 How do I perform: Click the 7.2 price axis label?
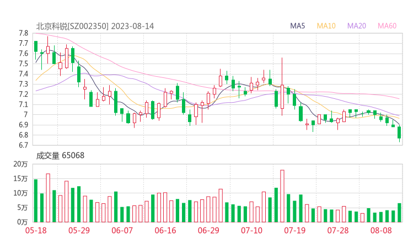click(x=23, y=94)
